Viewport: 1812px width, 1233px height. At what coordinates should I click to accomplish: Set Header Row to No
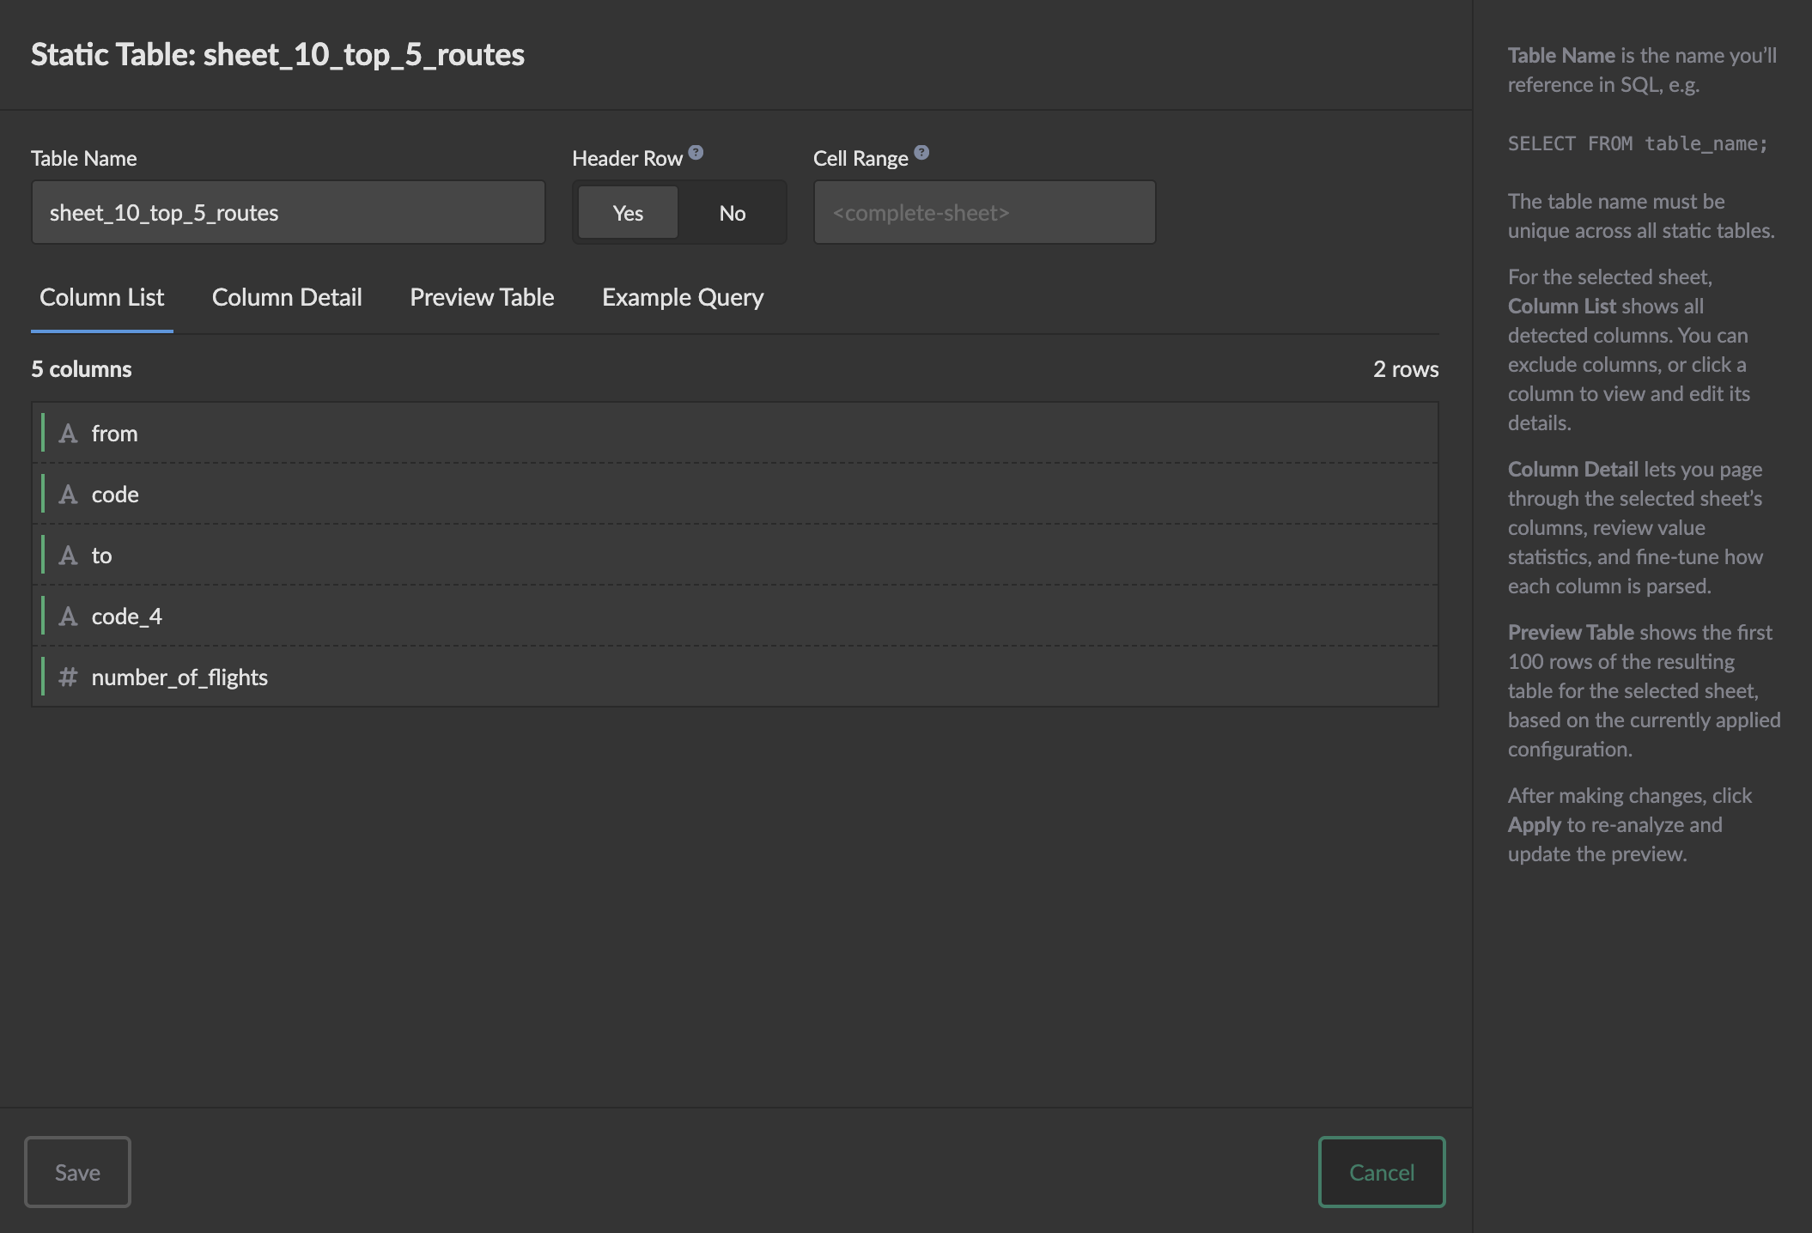(x=732, y=213)
